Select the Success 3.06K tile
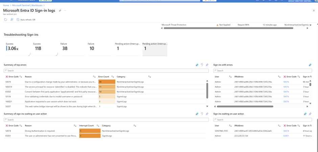 click(18, 48)
